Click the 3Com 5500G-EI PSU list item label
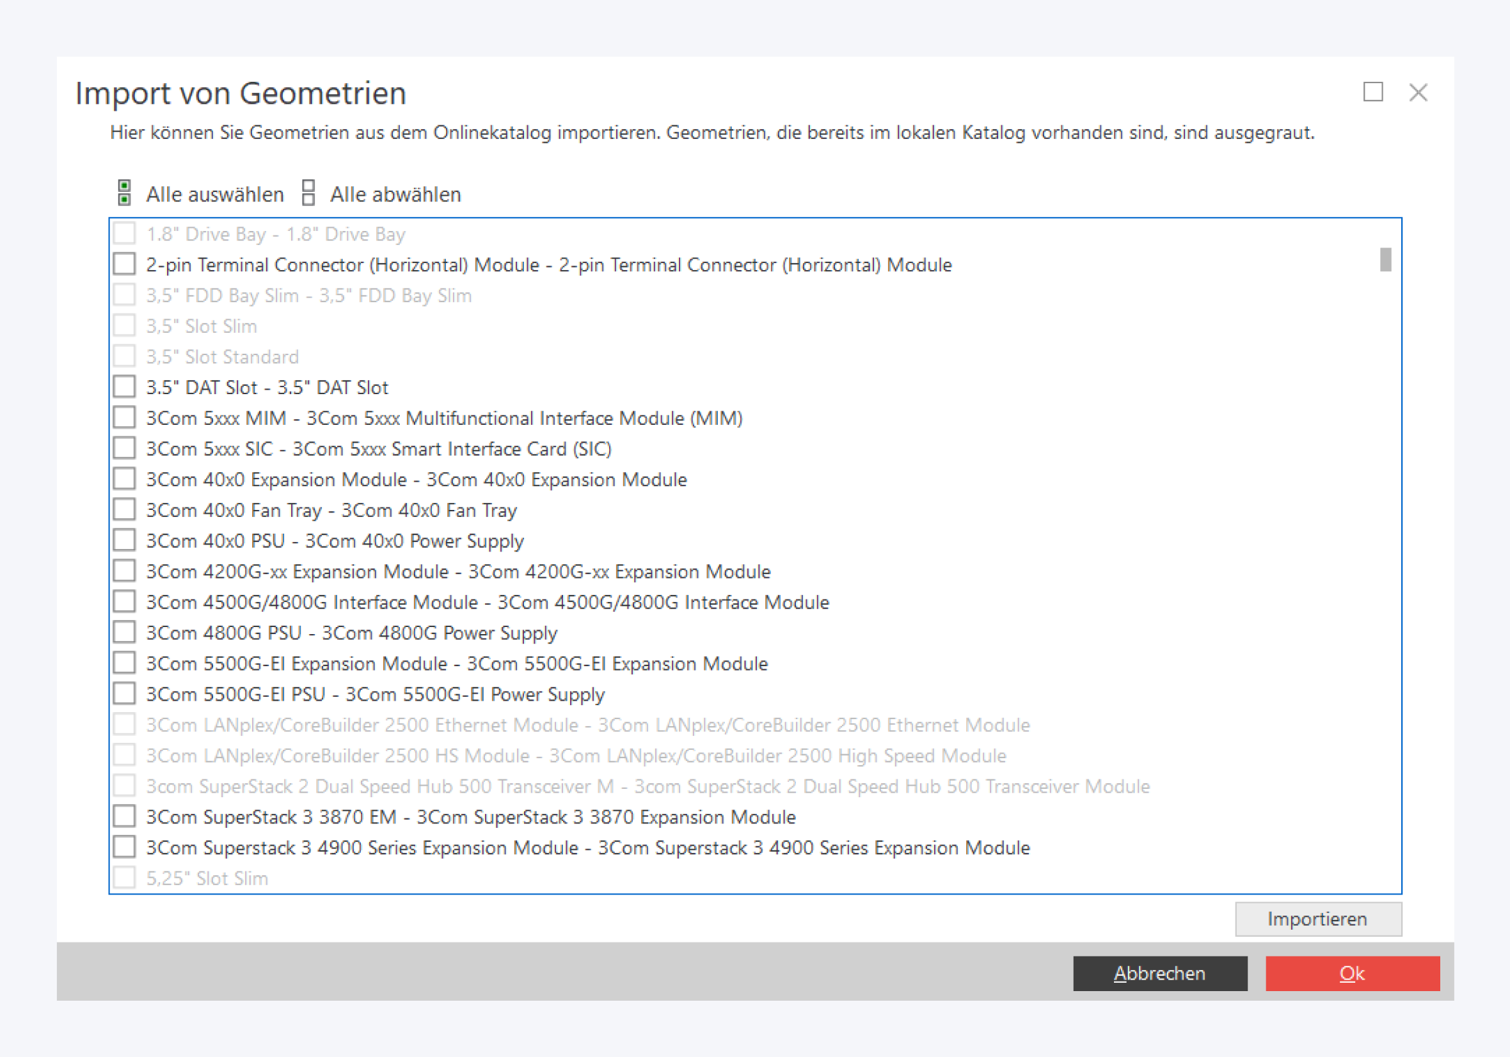 pyautogui.click(x=375, y=694)
